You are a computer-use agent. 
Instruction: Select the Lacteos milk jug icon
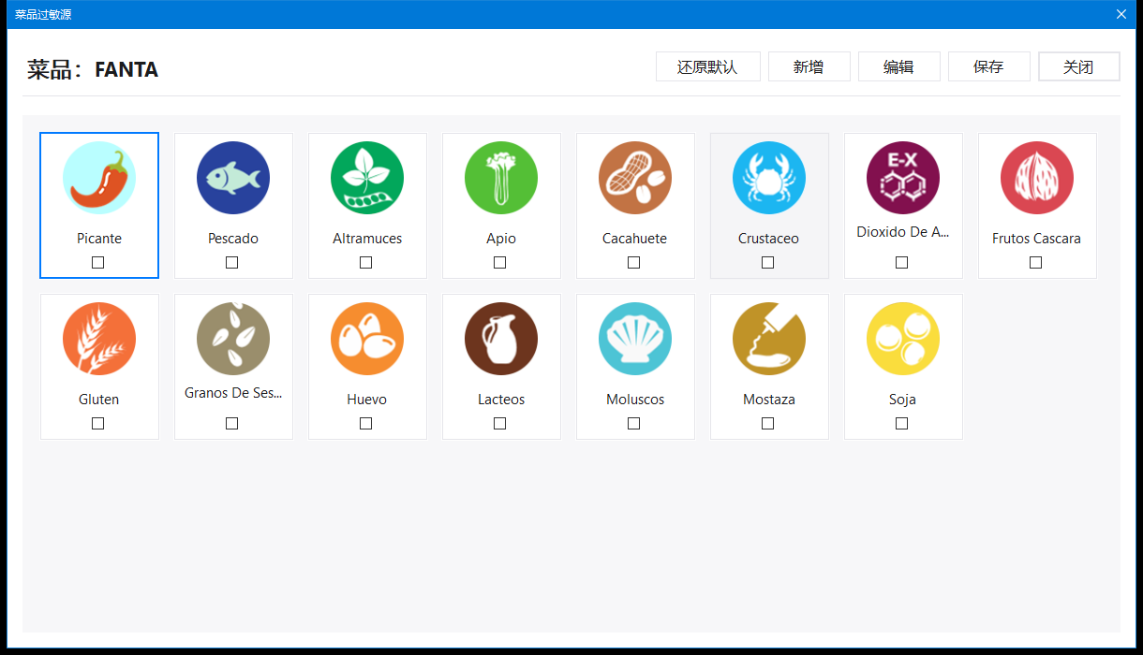click(501, 339)
